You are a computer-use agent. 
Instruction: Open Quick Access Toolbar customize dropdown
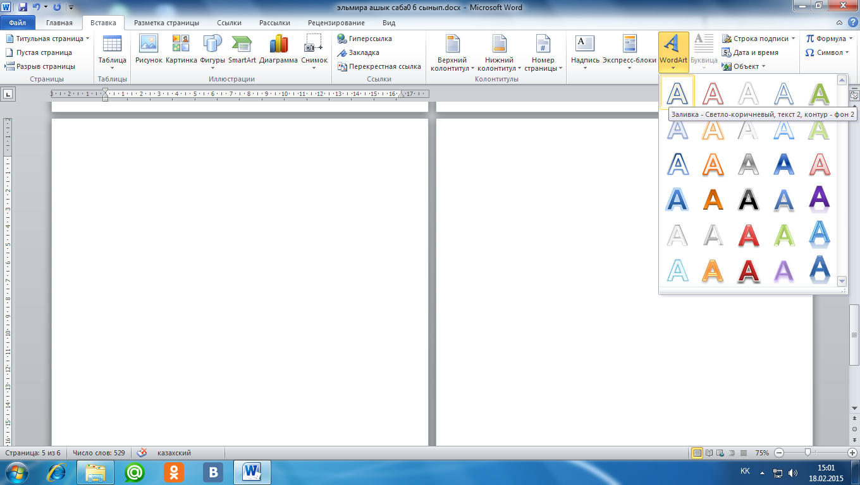pos(70,8)
